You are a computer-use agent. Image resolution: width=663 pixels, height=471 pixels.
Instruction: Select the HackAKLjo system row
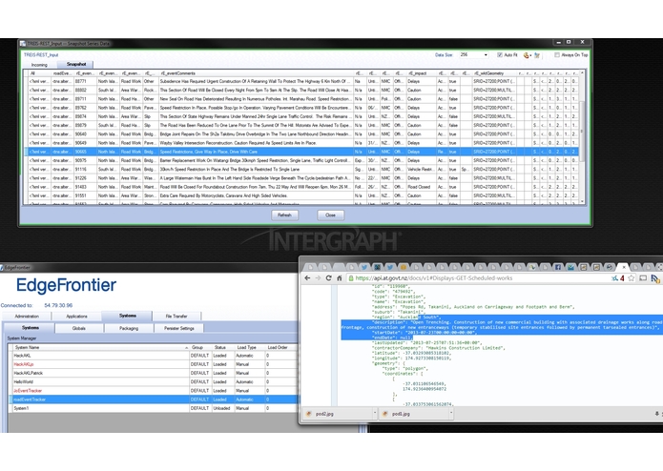(x=155, y=364)
